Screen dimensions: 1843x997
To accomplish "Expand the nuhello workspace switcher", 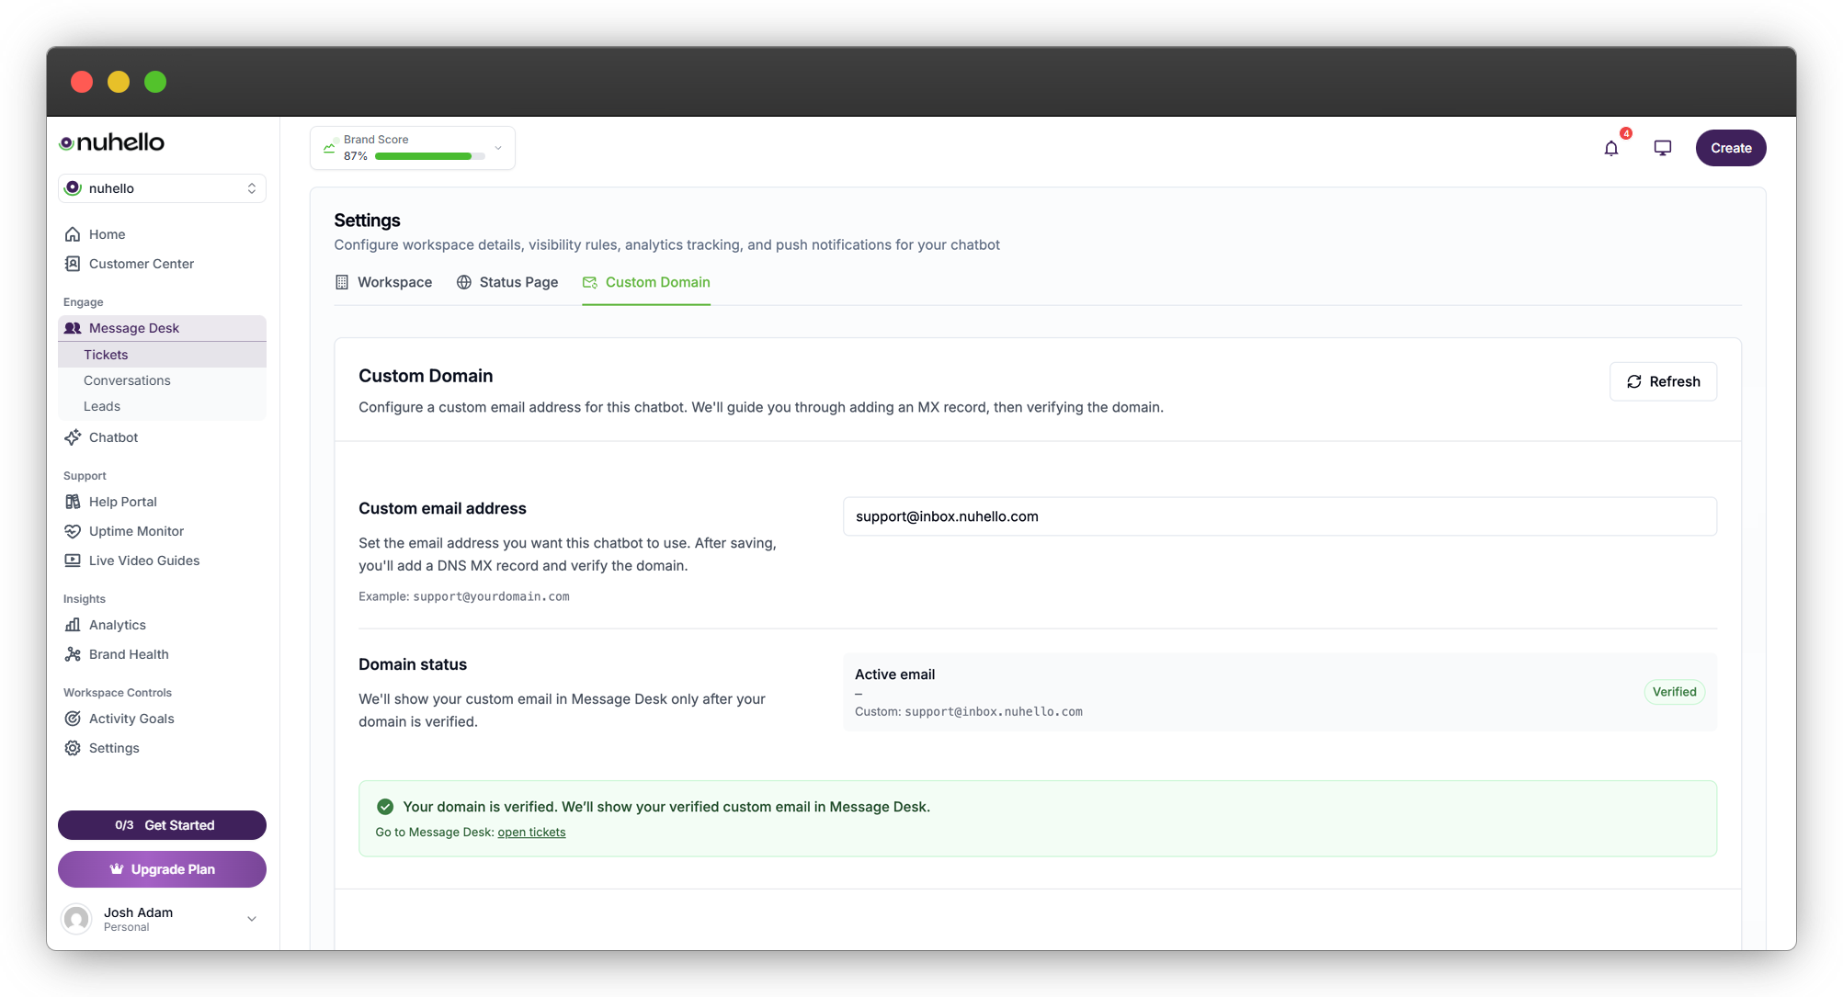I will [162, 188].
